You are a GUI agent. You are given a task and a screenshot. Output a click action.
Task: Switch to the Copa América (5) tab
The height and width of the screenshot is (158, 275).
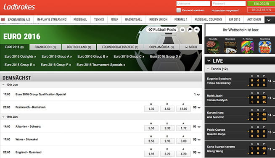pos(161,47)
